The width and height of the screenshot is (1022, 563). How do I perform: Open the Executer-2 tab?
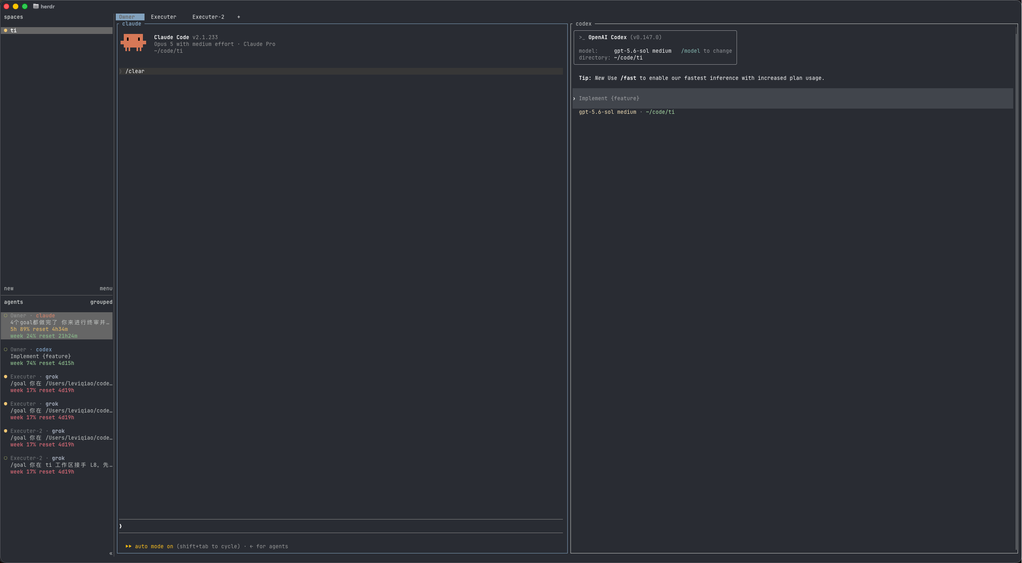click(208, 17)
